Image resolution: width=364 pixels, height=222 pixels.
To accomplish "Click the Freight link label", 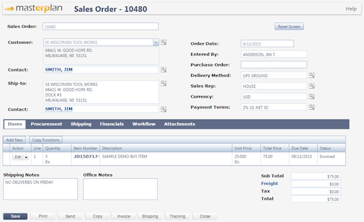I will tap(269, 183).
